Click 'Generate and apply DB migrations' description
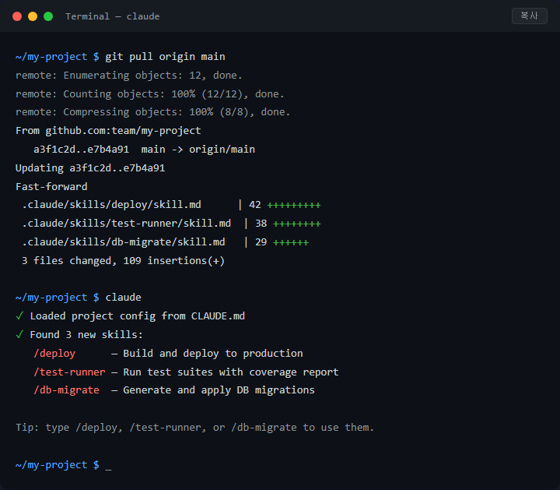Viewport: 560px width, 490px height. coord(219,390)
